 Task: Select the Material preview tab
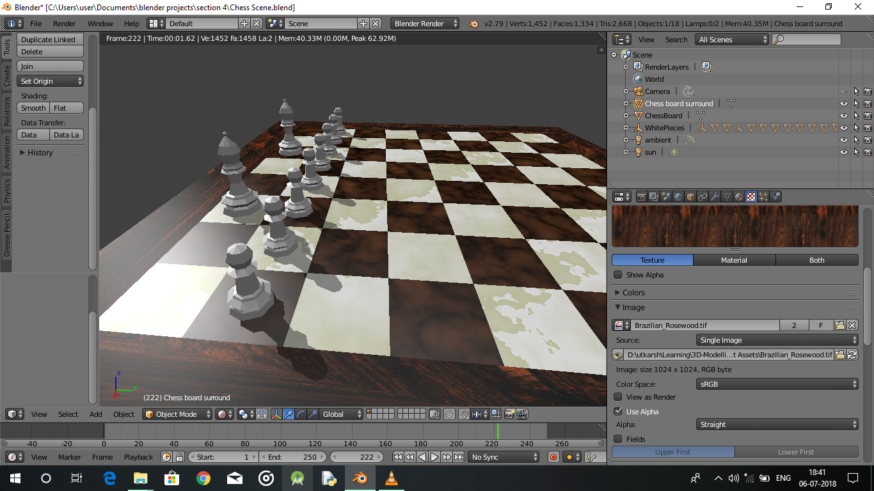pos(734,260)
